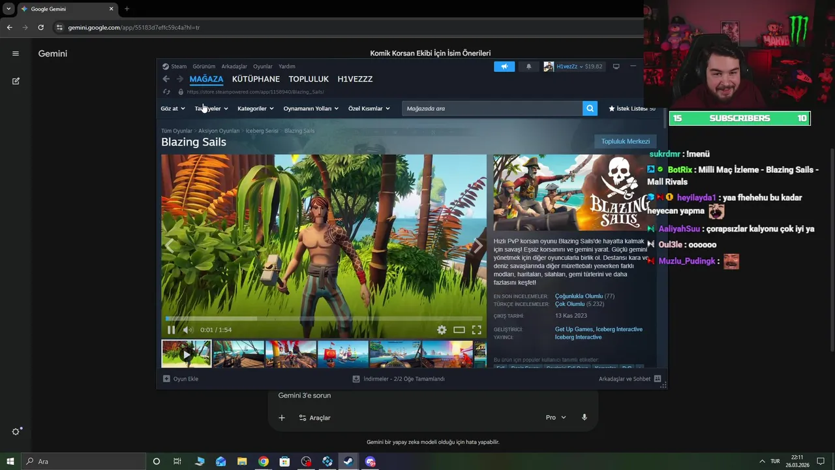The width and height of the screenshot is (835, 470).
Task: Open Aksiyon Oyunları breadcrumb link
Action: (x=219, y=131)
